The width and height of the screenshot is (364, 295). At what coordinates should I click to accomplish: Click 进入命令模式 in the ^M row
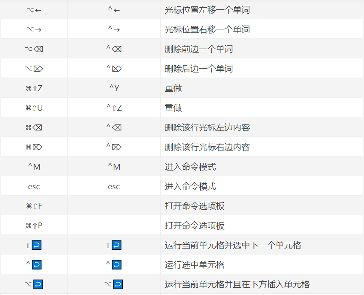(x=191, y=167)
